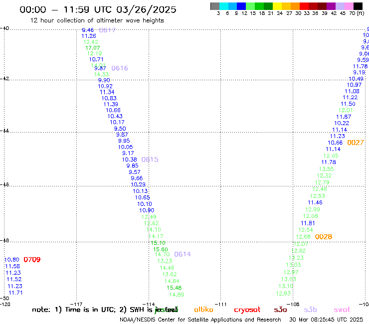Click the red cryosat time stamp 0709

[x=32, y=260]
